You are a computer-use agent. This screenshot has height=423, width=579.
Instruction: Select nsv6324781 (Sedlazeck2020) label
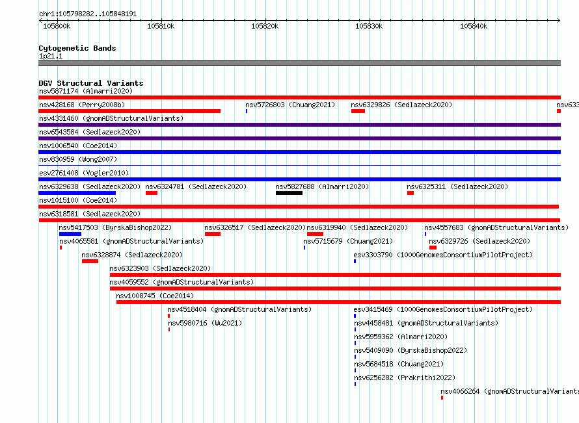(x=196, y=186)
